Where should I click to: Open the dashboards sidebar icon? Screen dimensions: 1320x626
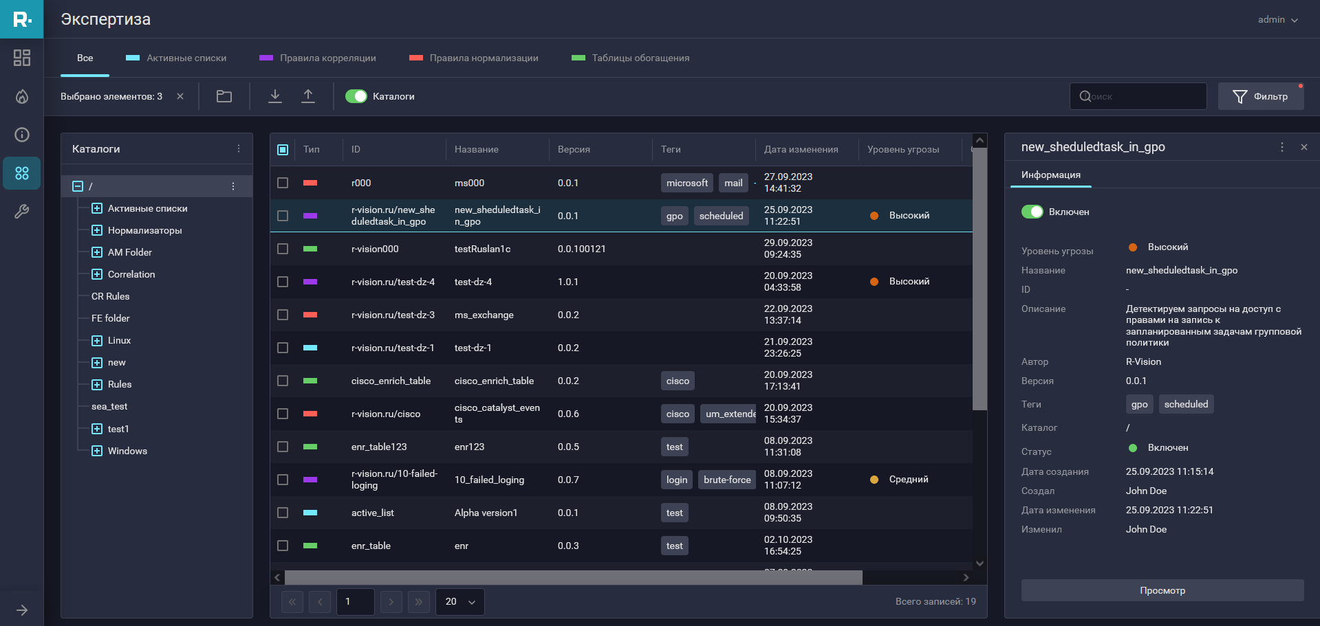[x=22, y=58]
